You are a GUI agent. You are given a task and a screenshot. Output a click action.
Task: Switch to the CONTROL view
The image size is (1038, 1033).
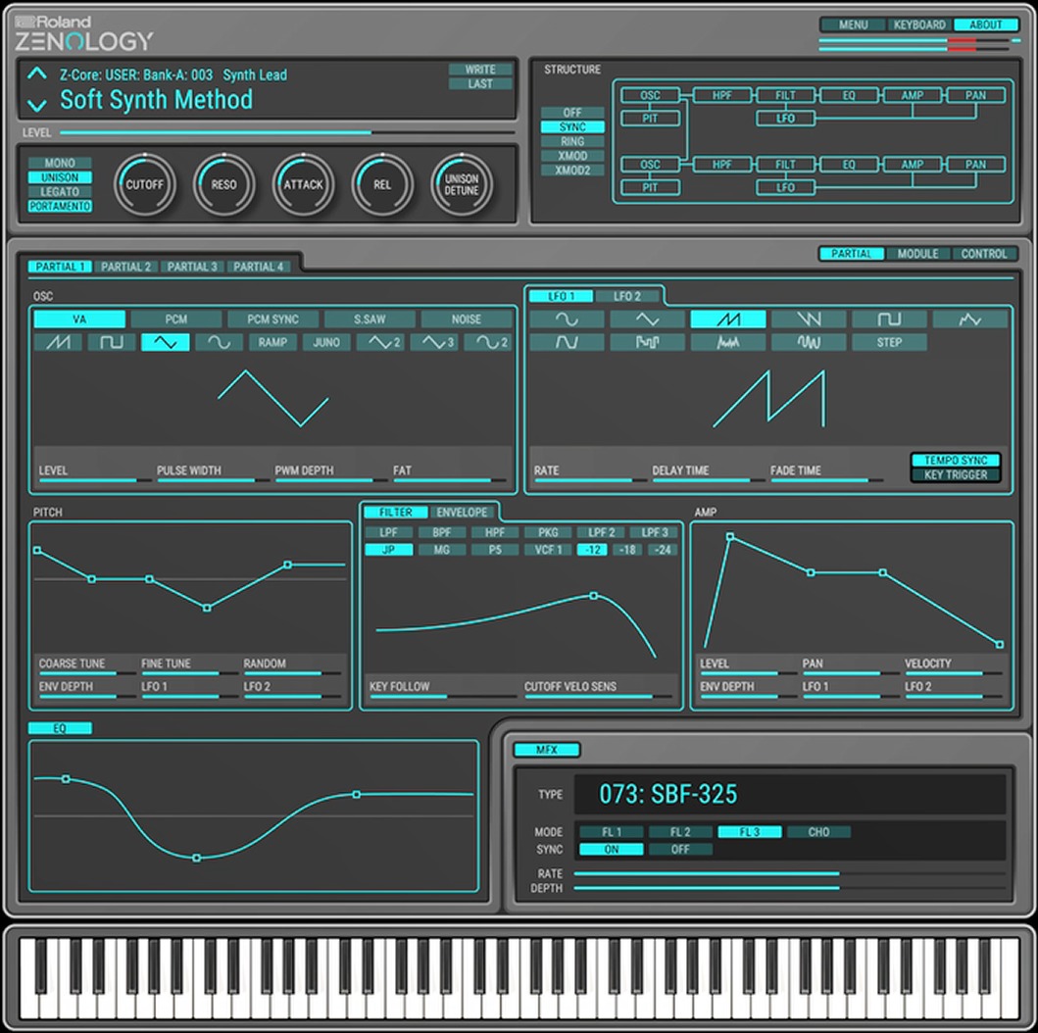point(984,254)
